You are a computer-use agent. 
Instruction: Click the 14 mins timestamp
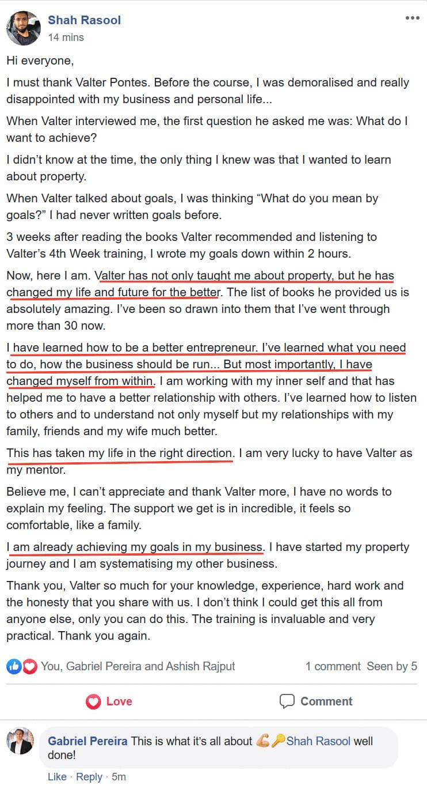[66, 37]
